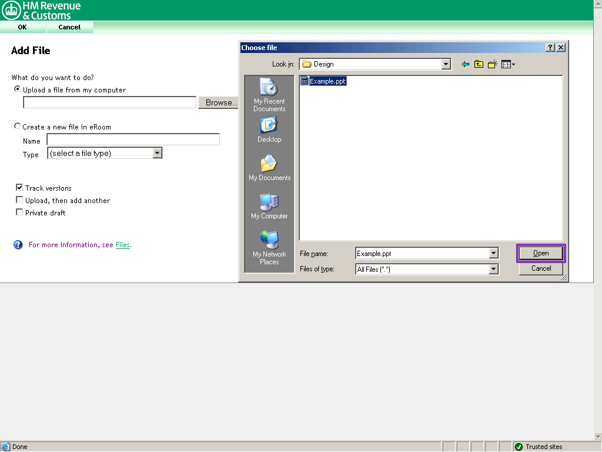Image resolution: width=602 pixels, height=452 pixels.
Task: Open My Network Places shortcut
Action: [x=269, y=247]
